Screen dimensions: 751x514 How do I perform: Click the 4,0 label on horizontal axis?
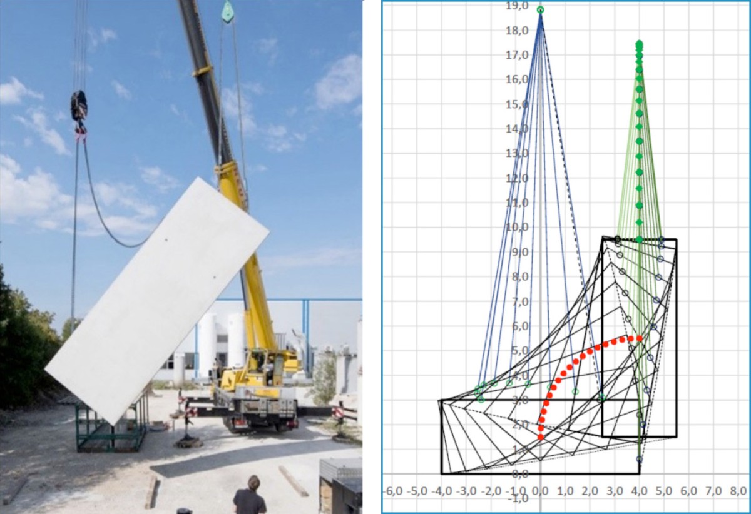(639, 493)
